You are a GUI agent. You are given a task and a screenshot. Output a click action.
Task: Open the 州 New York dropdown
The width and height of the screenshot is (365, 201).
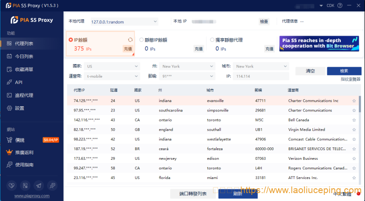(187, 66)
